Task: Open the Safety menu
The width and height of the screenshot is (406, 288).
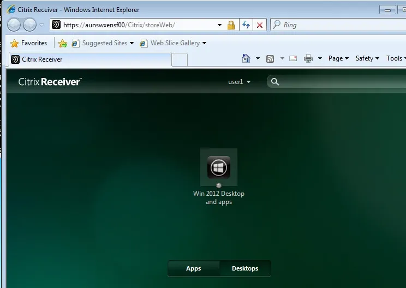Action: (x=367, y=58)
